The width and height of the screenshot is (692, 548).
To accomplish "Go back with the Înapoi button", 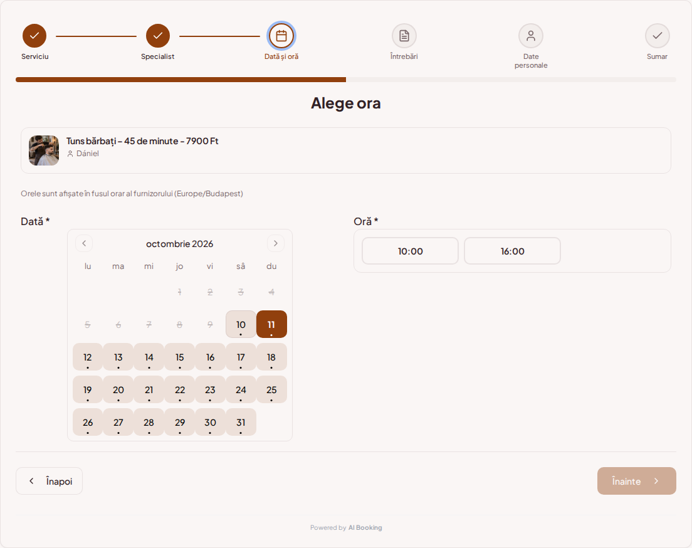I will click(49, 481).
